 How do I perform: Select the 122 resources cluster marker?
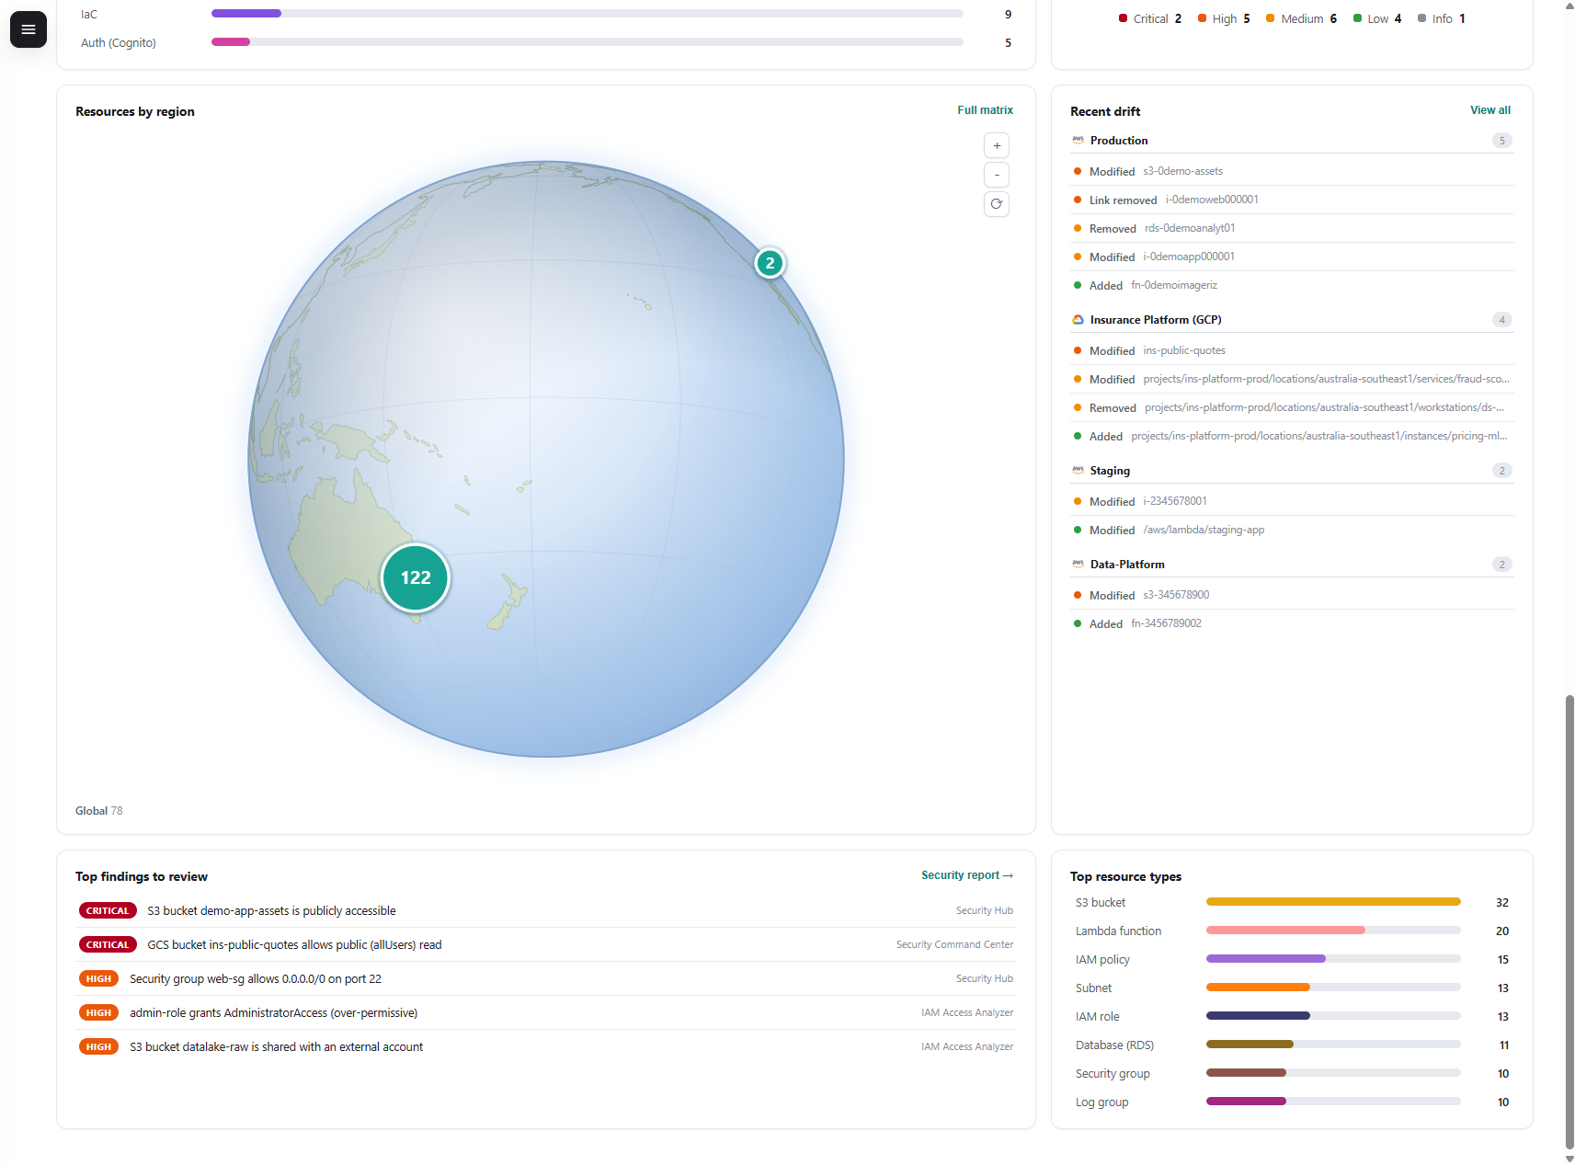(416, 577)
